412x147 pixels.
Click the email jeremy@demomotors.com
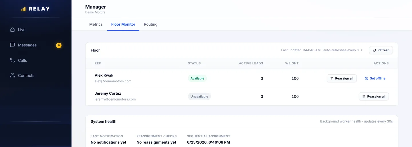(115, 99)
